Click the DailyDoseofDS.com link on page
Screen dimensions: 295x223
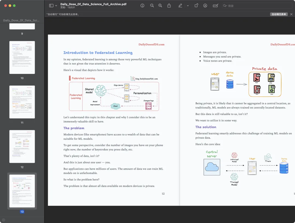coord(151,45)
